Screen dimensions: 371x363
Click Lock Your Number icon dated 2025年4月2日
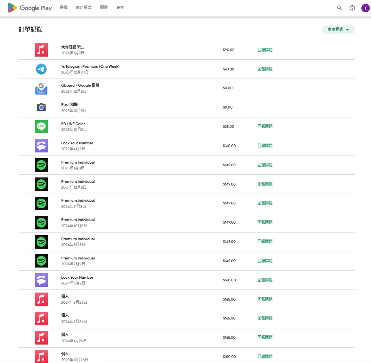41,146
